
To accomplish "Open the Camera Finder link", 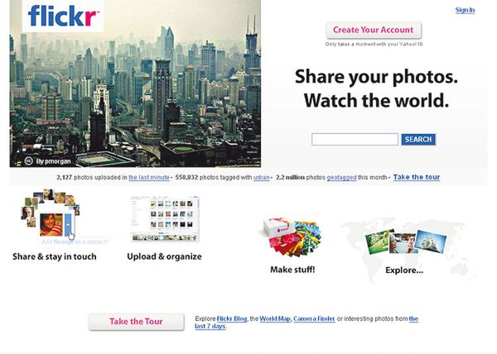I will (314, 319).
